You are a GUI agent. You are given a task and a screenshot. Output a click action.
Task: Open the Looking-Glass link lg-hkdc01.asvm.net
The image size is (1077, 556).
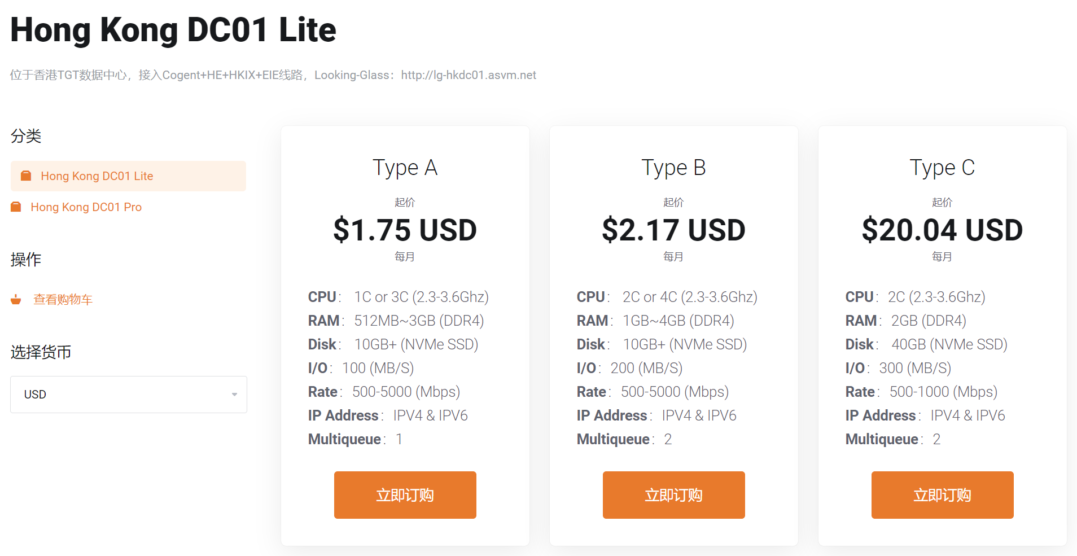467,75
